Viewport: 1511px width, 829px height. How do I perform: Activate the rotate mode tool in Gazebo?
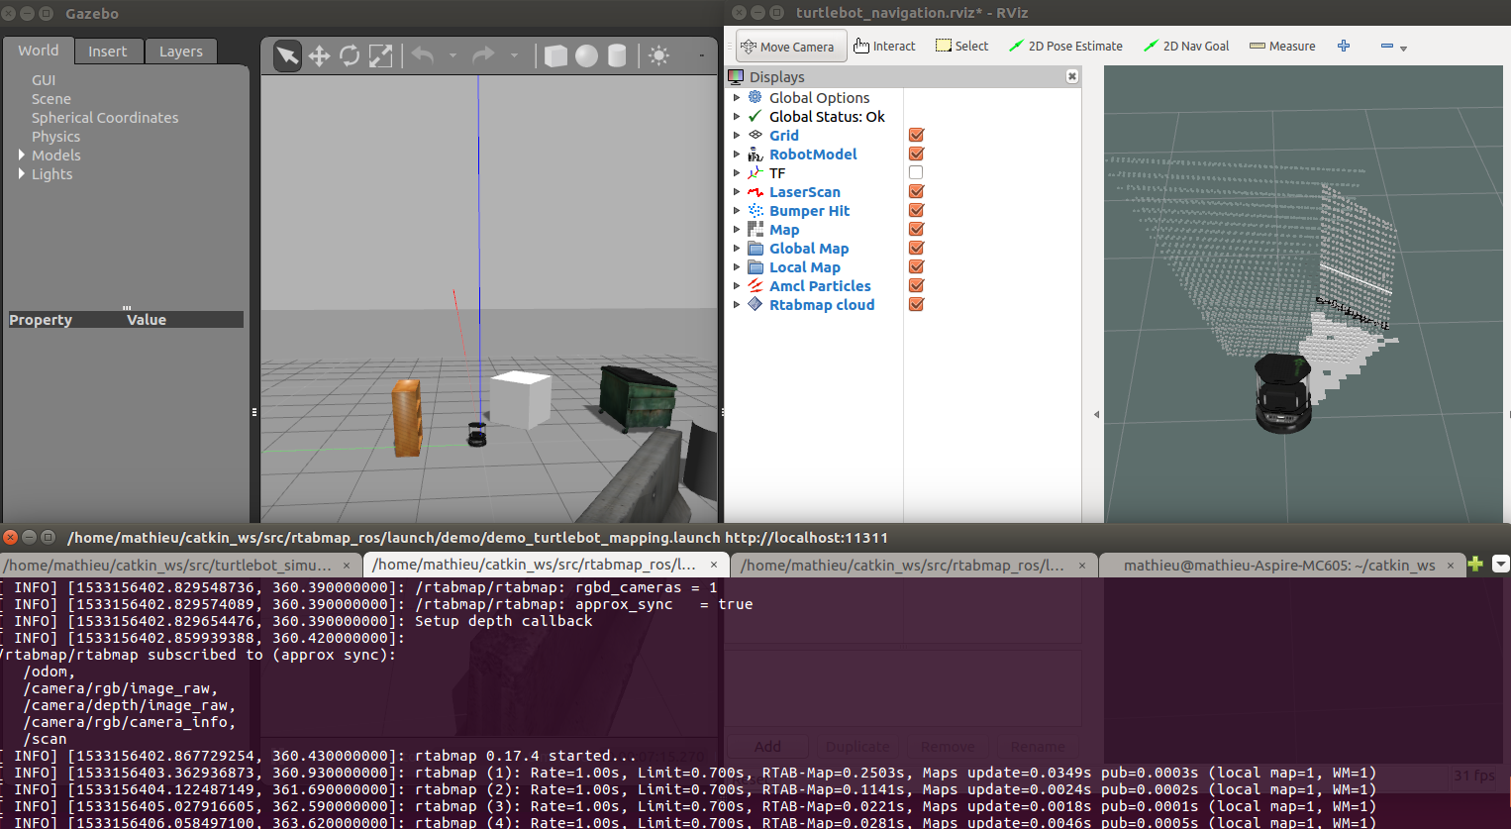[x=350, y=56]
